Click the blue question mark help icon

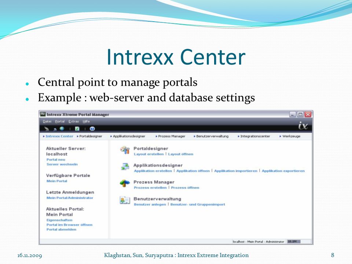point(92,129)
